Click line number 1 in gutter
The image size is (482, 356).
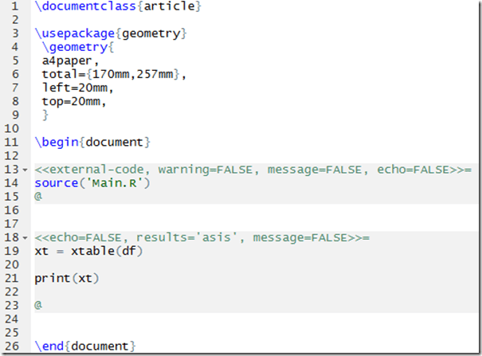pos(15,6)
